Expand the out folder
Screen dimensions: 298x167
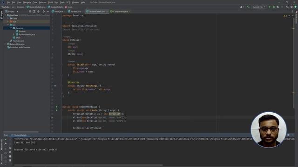[8, 22]
